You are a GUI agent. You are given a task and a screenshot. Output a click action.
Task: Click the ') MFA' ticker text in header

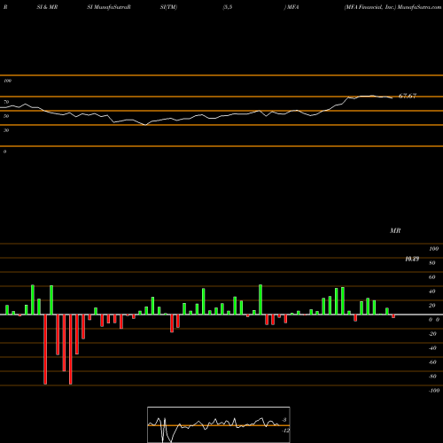click(291, 7)
